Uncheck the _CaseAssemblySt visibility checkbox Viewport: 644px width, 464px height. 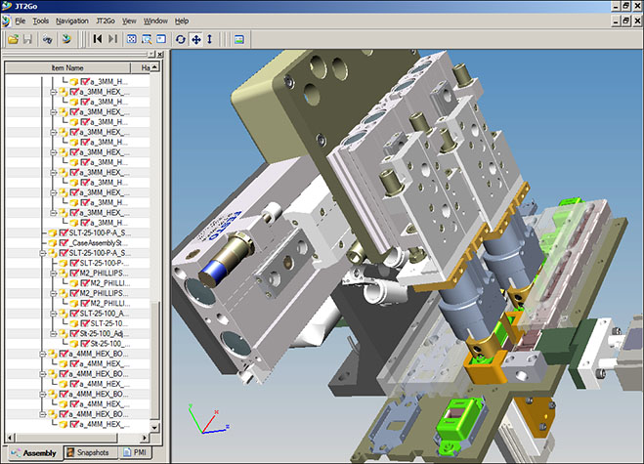pyautogui.click(x=64, y=243)
